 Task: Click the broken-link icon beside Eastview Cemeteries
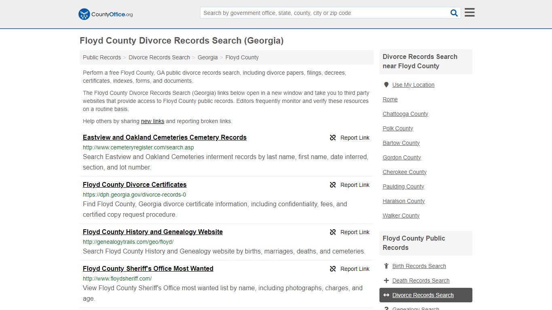pos(333,138)
